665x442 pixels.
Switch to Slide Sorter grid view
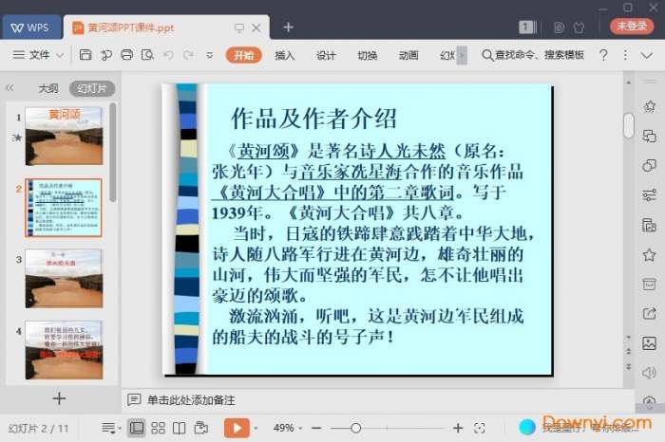159,428
